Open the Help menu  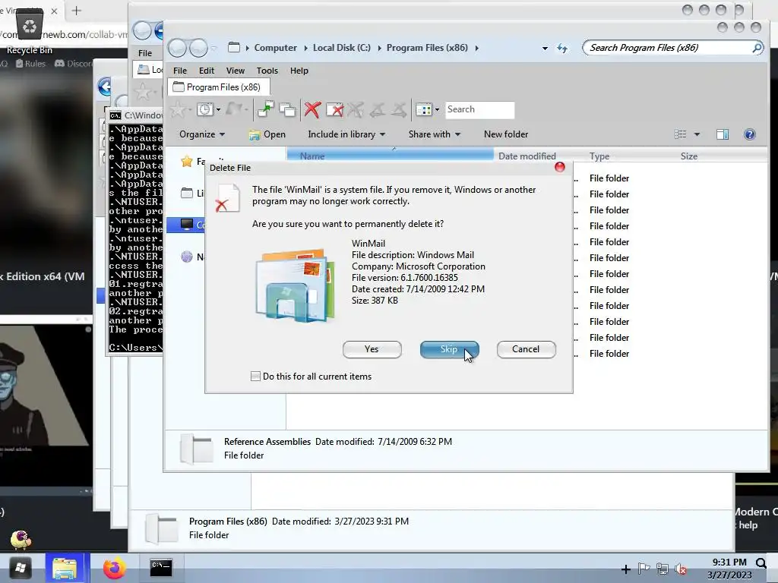(x=299, y=71)
